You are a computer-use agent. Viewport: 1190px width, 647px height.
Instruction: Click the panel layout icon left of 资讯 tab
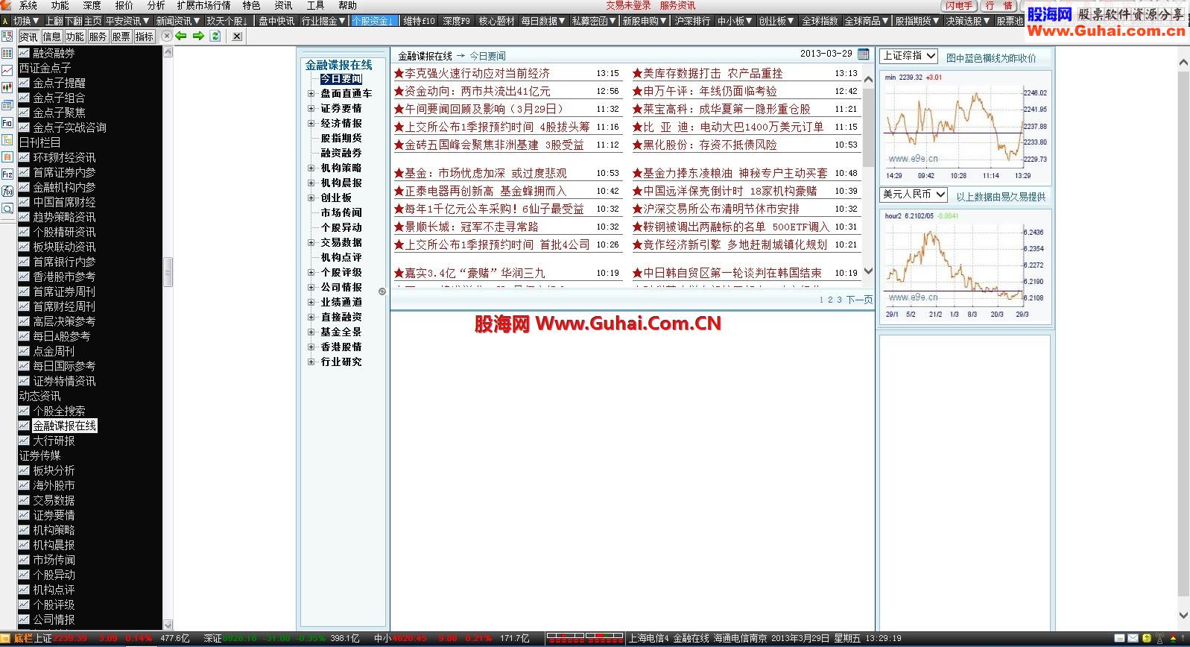point(7,36)
